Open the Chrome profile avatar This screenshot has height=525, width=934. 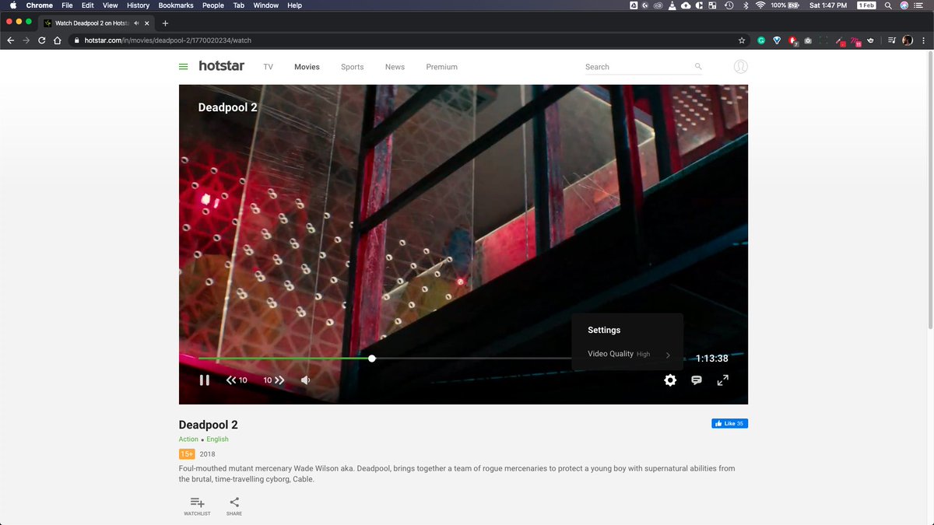pos(908,40)
